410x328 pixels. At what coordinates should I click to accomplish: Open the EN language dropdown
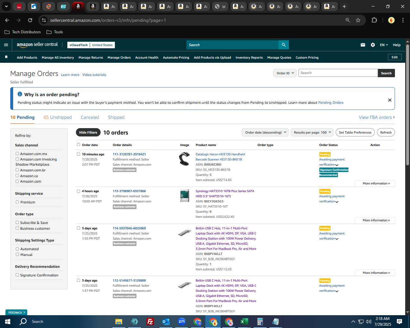click(x=384, y=45)
